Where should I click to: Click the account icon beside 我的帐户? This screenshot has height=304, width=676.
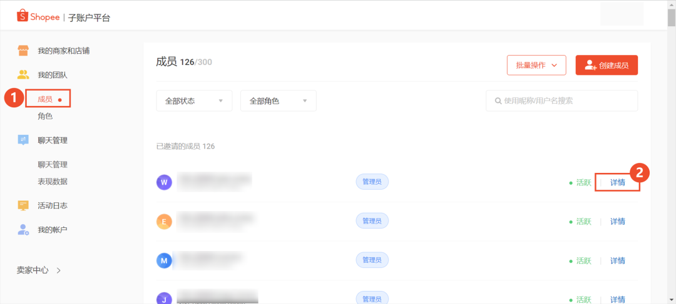23,230
